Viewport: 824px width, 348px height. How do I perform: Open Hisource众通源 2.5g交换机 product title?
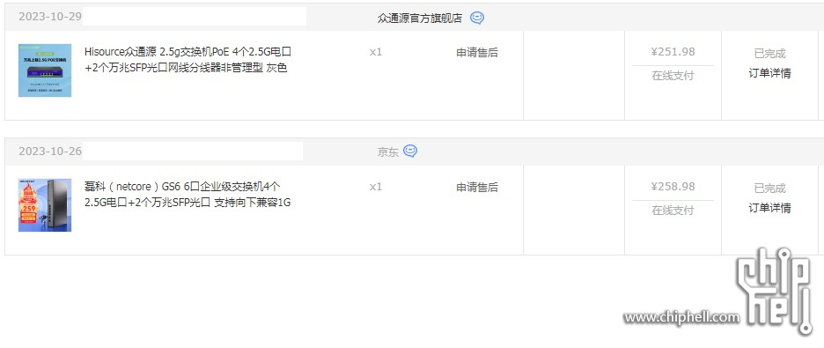[188, 60]
